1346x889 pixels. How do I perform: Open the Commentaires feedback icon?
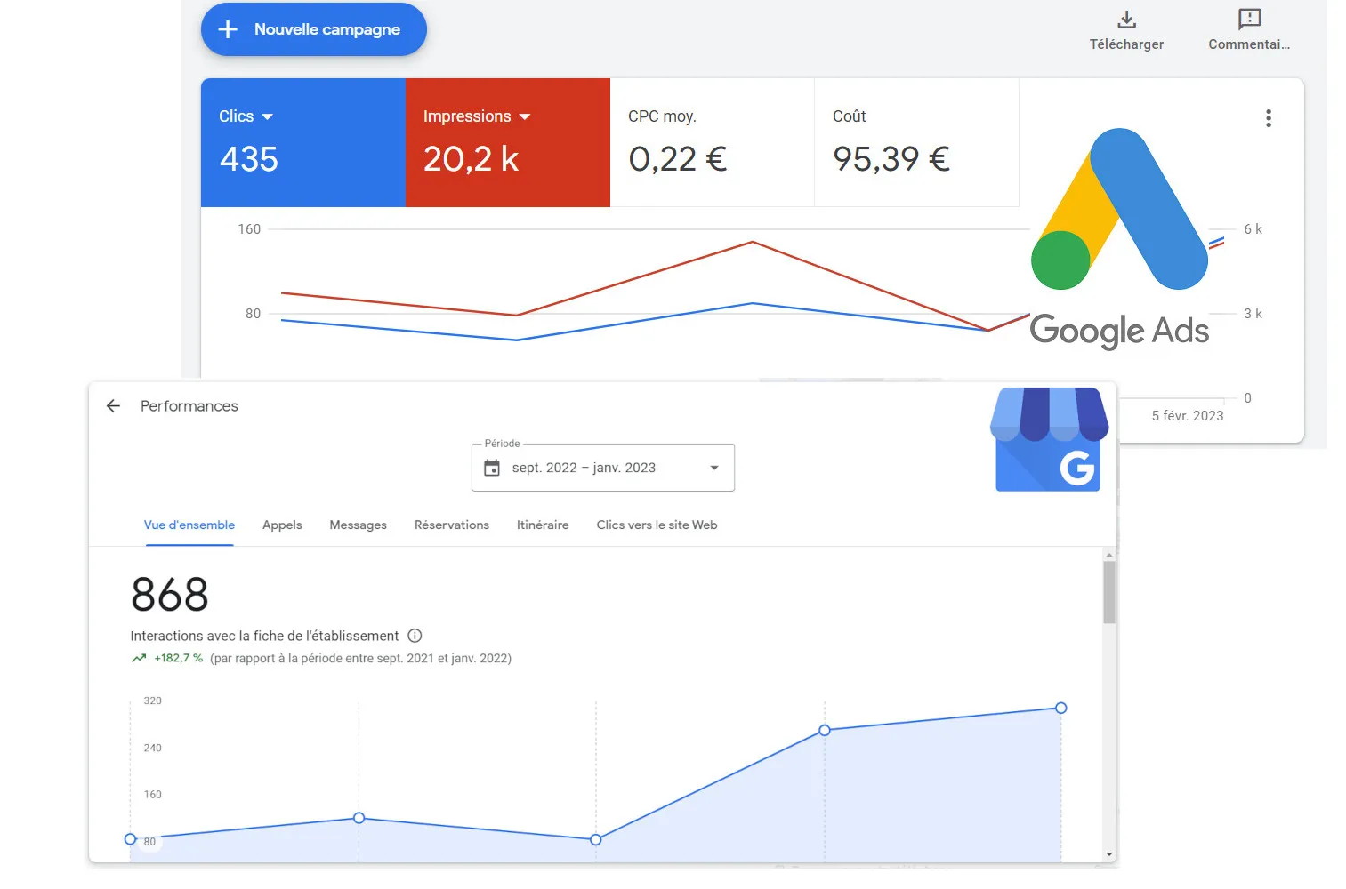[1249, 20]
